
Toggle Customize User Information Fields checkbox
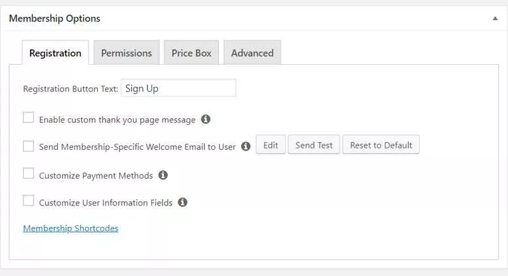(29, 201)
